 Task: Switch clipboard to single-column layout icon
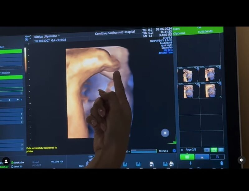[x=207, y=150]
